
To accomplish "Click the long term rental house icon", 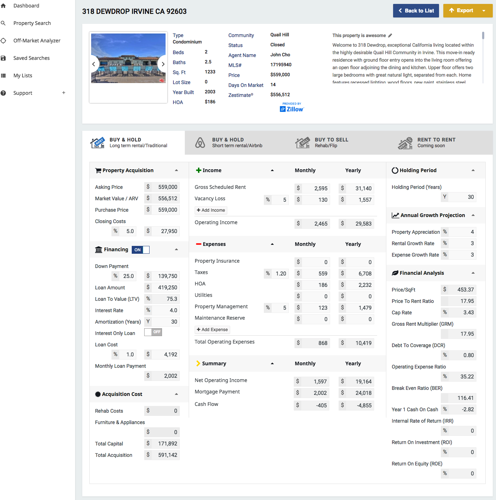I will pyautogui.click(x=98, y=143).
